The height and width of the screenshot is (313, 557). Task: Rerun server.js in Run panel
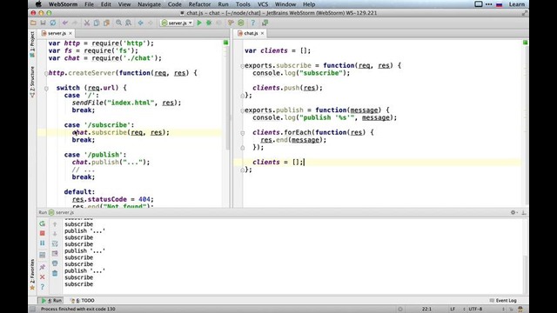click(x=43, y=223)
